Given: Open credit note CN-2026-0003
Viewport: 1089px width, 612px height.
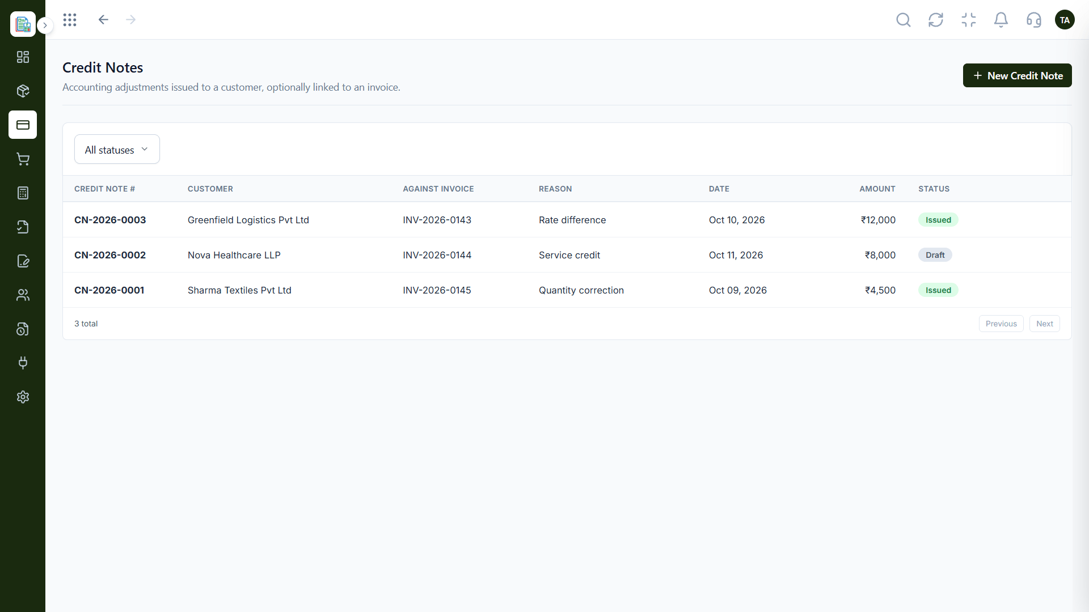Looking at the screenshot, I should 110,220.
